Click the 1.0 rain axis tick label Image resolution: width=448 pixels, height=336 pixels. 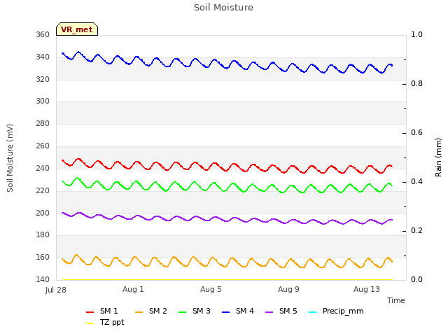(x=416, y=34)
